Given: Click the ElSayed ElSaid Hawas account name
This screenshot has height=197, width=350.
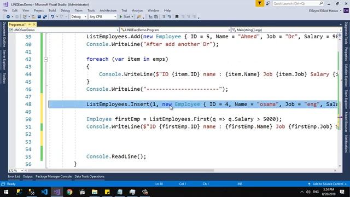Looking at the screenshot, I should pyautogui.click(x=323, y=11).
